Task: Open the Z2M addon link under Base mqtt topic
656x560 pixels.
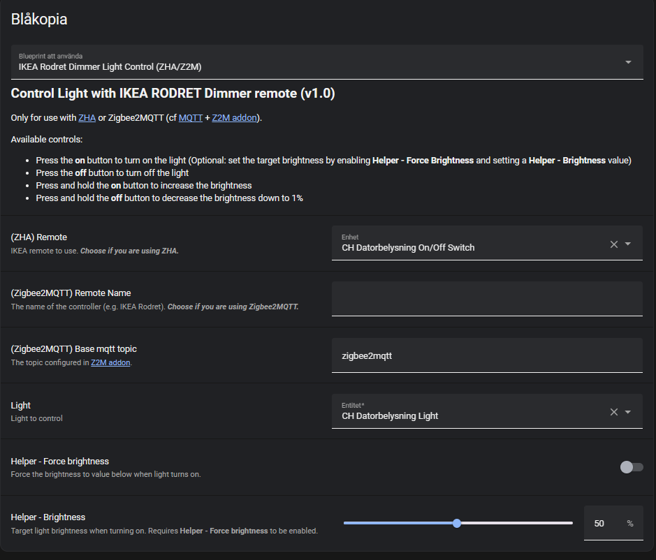Action: (x=110, y=362)
